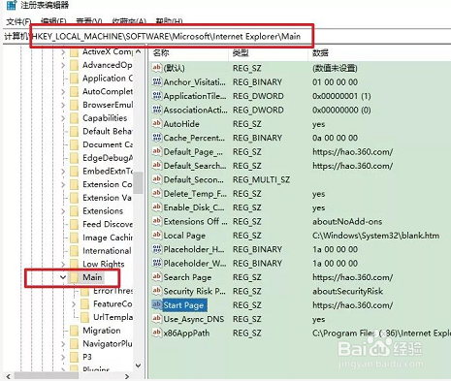Image resolution: width=451 pixels, height=381 pixels.
Task: Click the Placeholder_W binary value icon
Action: click(x=157, y=263)
